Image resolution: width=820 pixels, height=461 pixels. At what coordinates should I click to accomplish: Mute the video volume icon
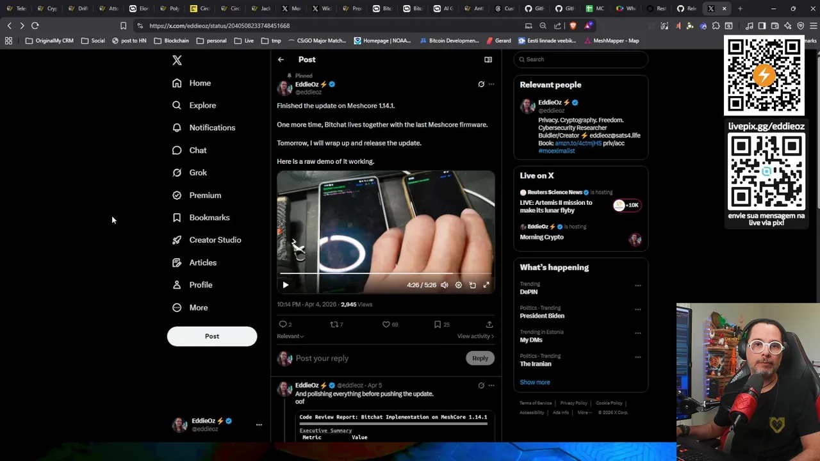tap(445, 285)
